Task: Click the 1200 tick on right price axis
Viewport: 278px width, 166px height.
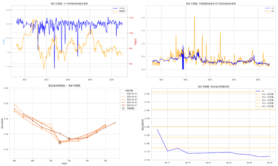Action: click(131, 18)
